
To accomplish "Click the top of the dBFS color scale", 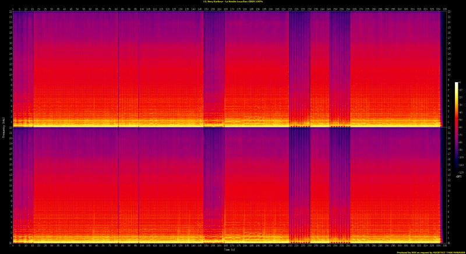I will tap(456, 83).
